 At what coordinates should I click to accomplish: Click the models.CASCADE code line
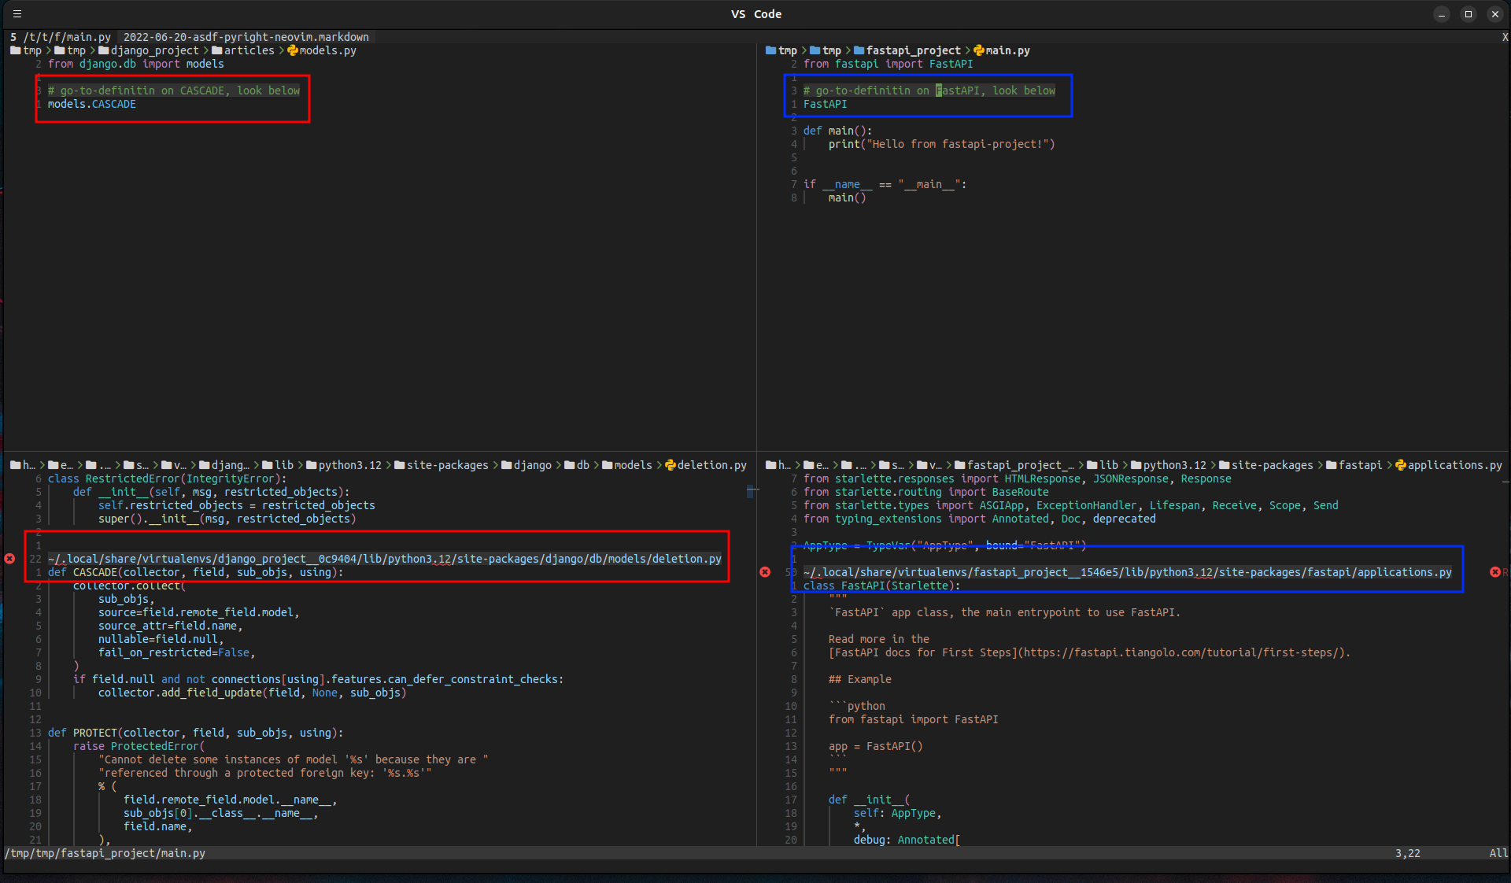(92, 104)
